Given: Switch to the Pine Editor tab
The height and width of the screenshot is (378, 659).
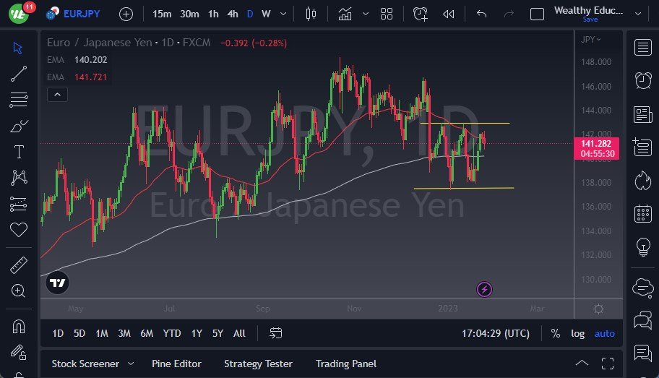Looking at the screenshot, I should coord(176,364).
